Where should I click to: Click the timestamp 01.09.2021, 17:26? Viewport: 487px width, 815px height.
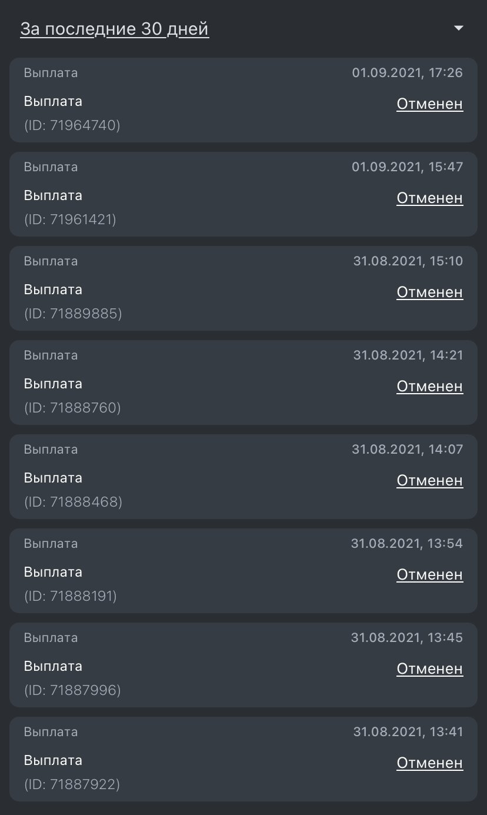407,73
